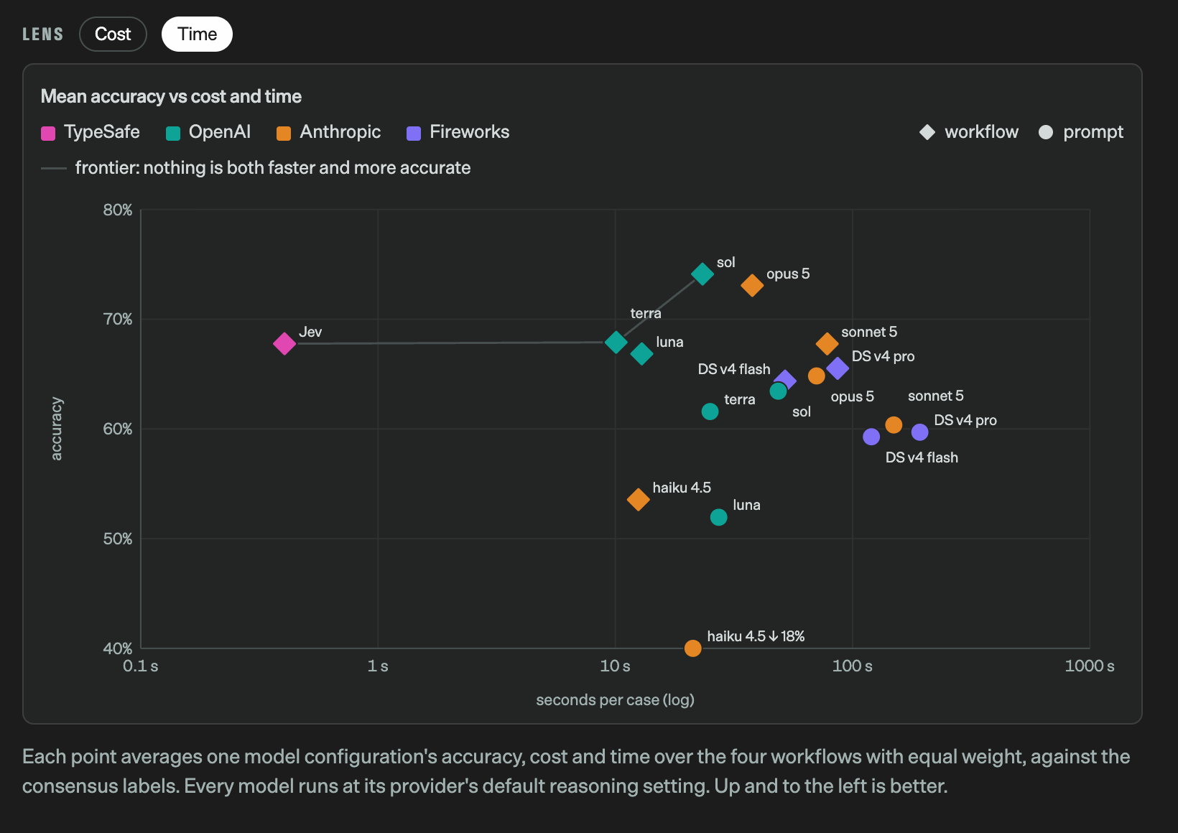This screenshot has height=833, width=1178.
Task: Click the pink Jev diamond marker
Action: [284, 344]
